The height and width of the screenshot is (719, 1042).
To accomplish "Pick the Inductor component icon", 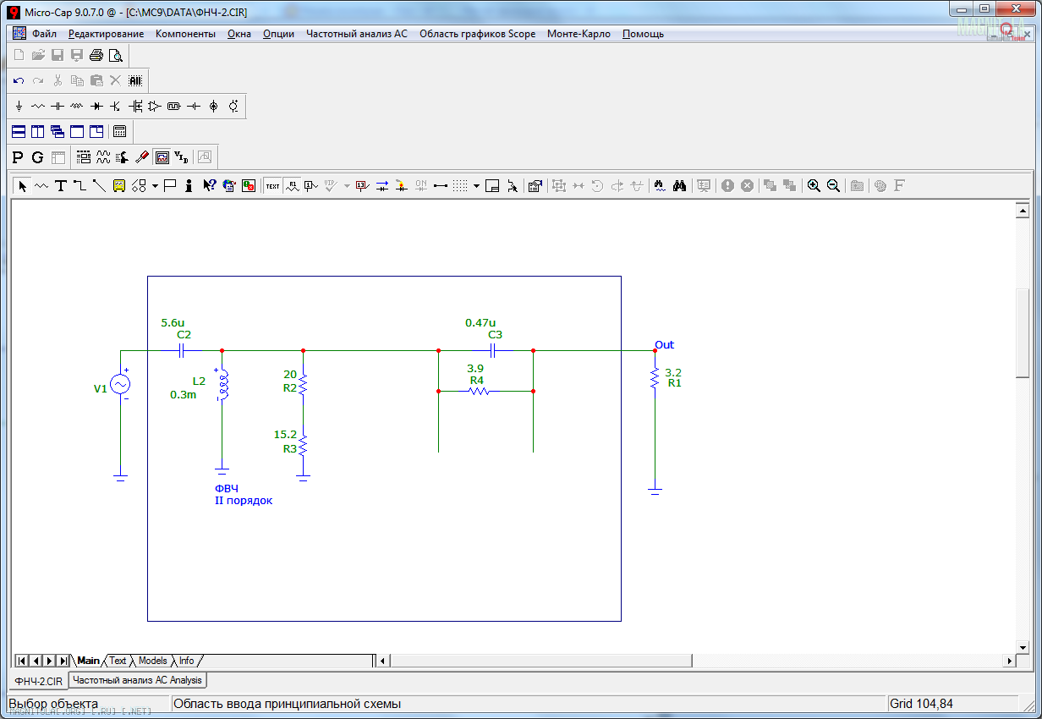I will point(77,107).
